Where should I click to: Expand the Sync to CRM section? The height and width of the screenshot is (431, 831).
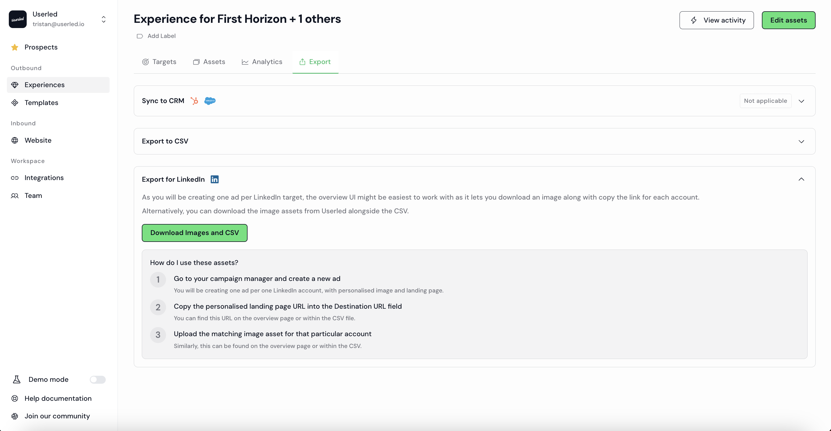[801, 101]
